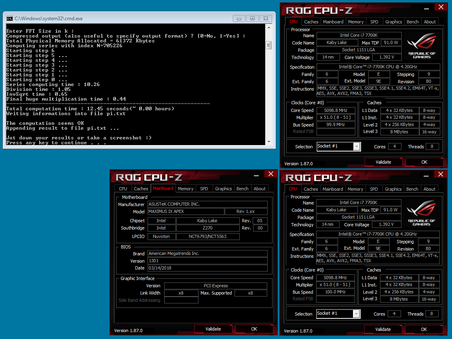Open About tab in Mainboard window
This screenshot has height=339, width=452.
coord(260,189)
